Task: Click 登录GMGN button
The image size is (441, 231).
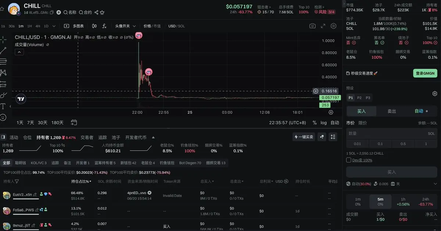Action: [x=425, y=73]
